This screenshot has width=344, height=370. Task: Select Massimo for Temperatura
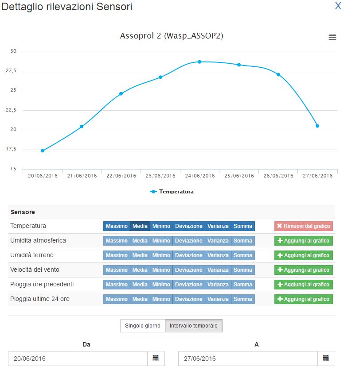pyautogui.click(x=117, y=226)
